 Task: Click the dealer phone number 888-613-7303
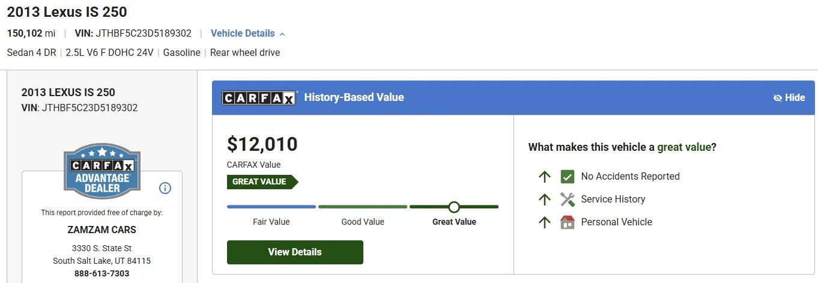pyautogui.click(x=101, y=273)
